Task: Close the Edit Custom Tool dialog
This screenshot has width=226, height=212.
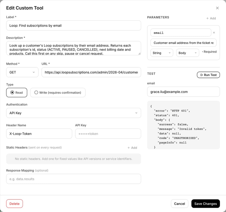Action: coord(217,8)
